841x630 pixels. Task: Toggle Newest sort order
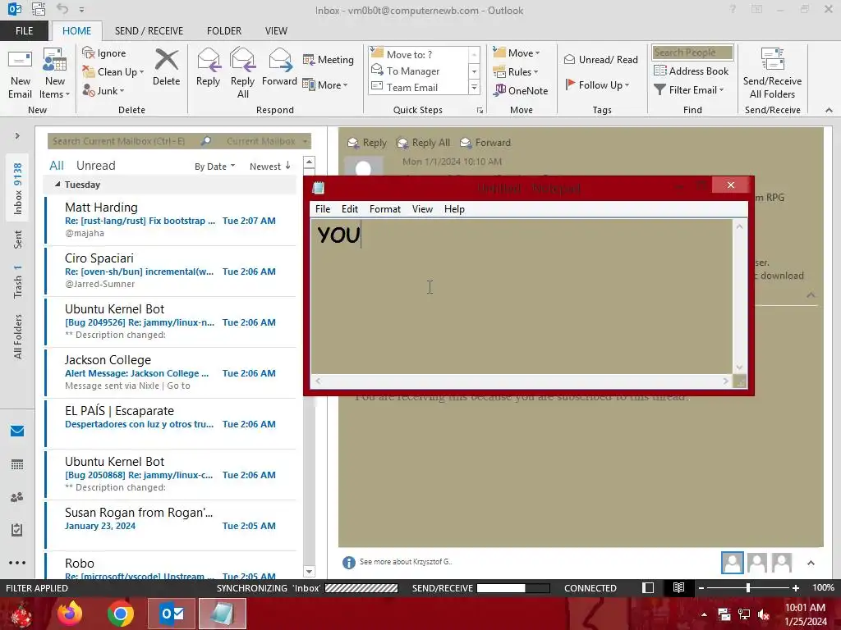[x=269, y=167]
